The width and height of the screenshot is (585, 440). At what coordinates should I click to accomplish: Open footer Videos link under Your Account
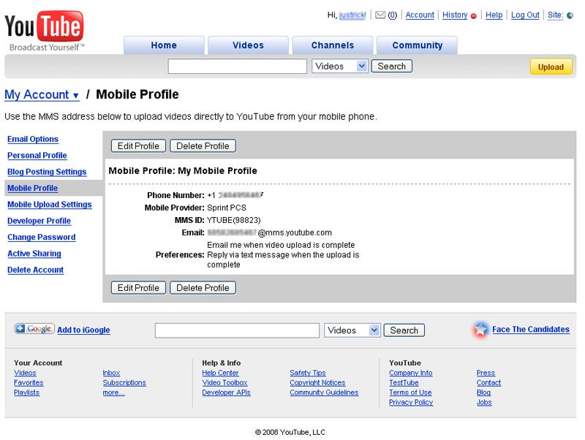[x=25, y=373]
